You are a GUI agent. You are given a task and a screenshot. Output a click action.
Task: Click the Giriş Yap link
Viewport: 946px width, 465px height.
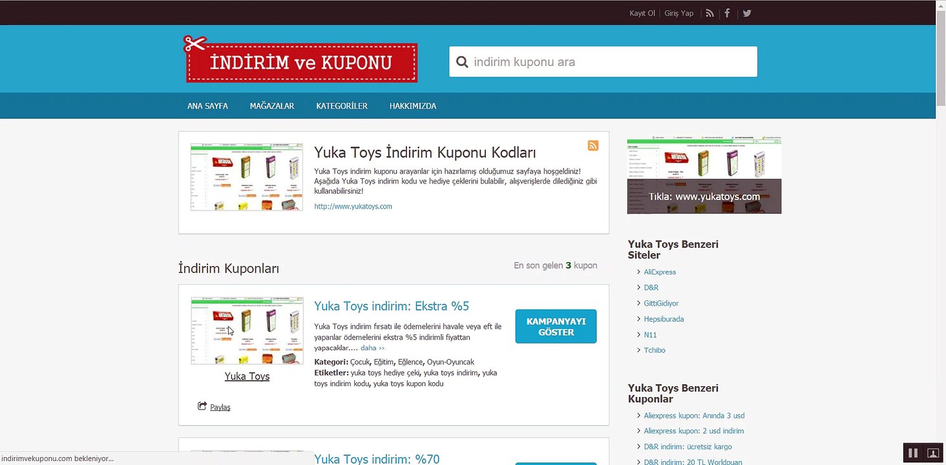point(679,13)
